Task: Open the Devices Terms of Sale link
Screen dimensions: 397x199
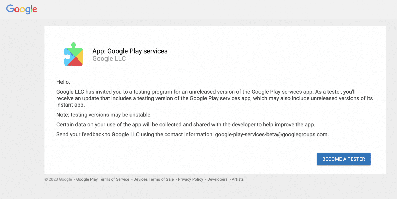Action: 154,179
